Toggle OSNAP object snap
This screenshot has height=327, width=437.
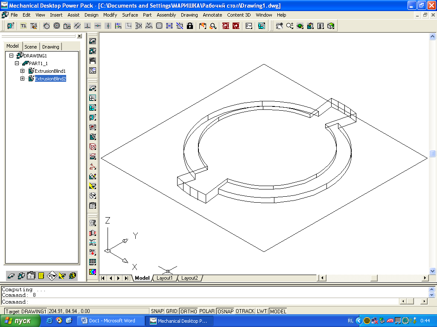tap(225, 311)
